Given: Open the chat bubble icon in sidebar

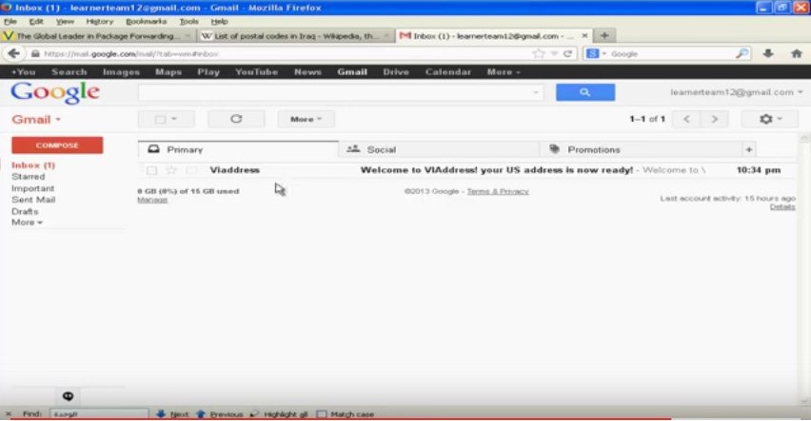Looking at the screenshot, I should (x=68, y=396).
